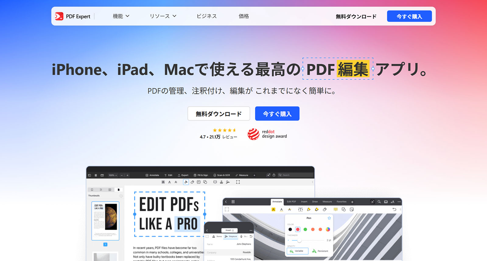
Task: Click the Search field in the desktop mockup
Action: pos(295,175)
